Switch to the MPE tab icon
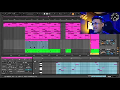The width and height of the screenshot is (120, 90). tap(30, 59)
